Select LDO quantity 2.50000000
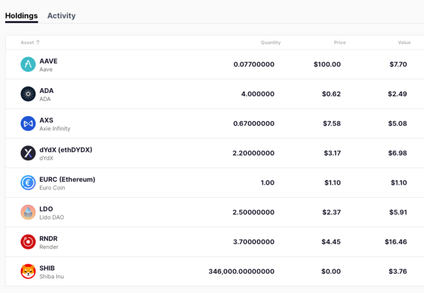The image size is (424, 293). tap(253, 212)
